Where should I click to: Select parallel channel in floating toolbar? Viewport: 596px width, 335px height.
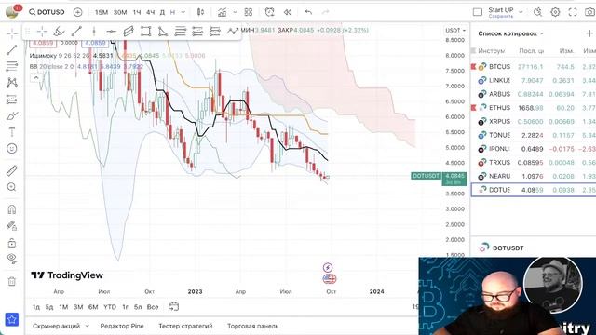(129, 31)
